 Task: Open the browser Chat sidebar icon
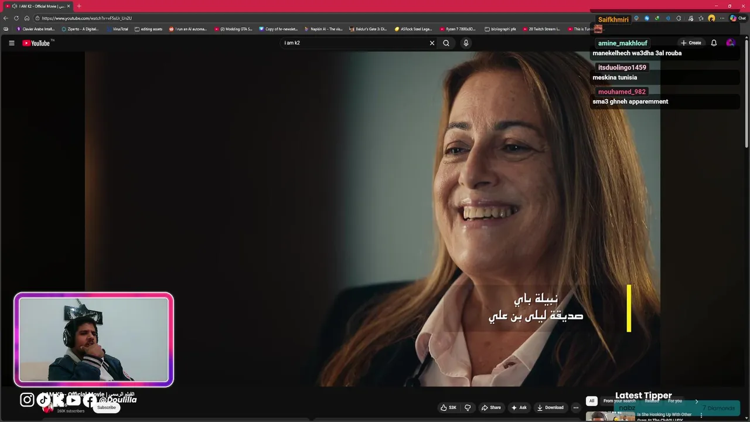click(738, 18)
